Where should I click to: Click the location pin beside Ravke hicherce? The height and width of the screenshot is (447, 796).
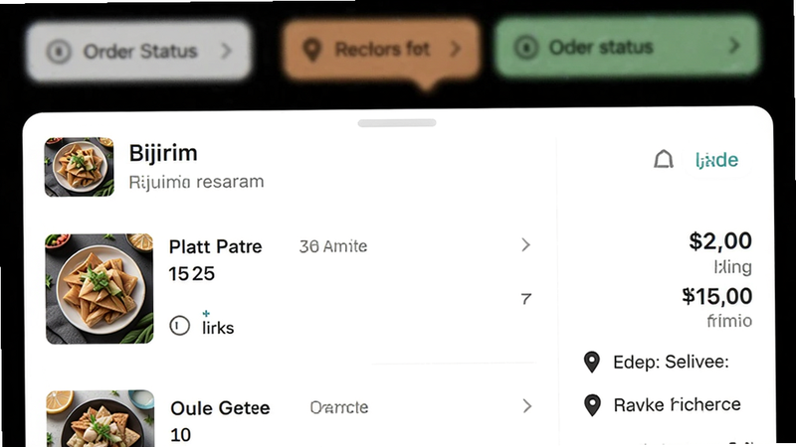pos(592,405)
